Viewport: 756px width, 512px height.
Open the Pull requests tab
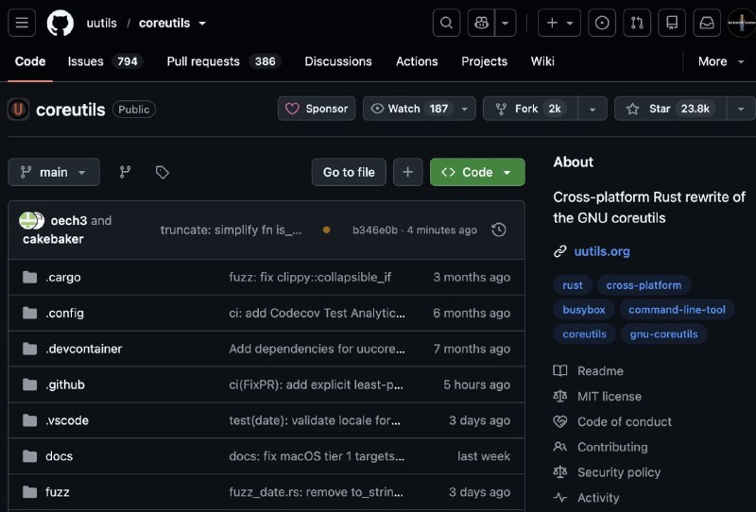tap(224, 61)
